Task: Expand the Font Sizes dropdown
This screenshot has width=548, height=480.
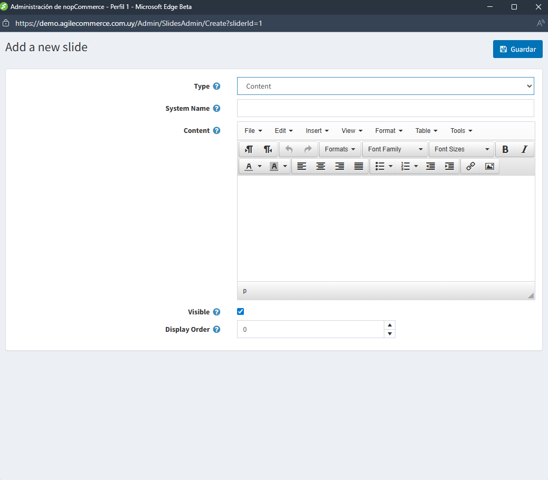Action: 461,149
